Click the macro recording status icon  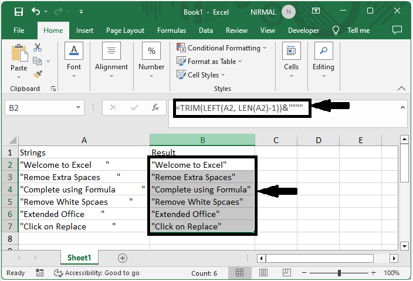click(x=39, y=273)
